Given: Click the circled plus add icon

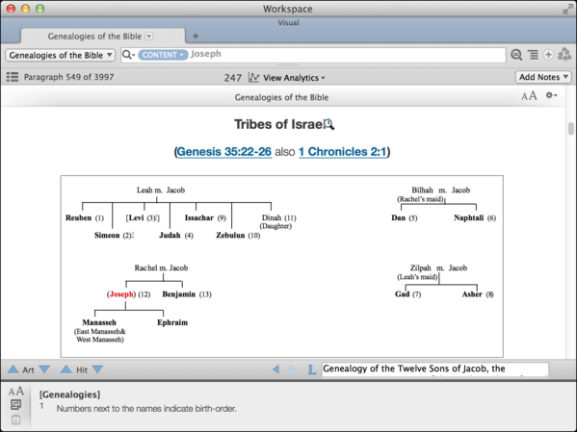Looking at the screenshot, I should [x=548, y=55].
